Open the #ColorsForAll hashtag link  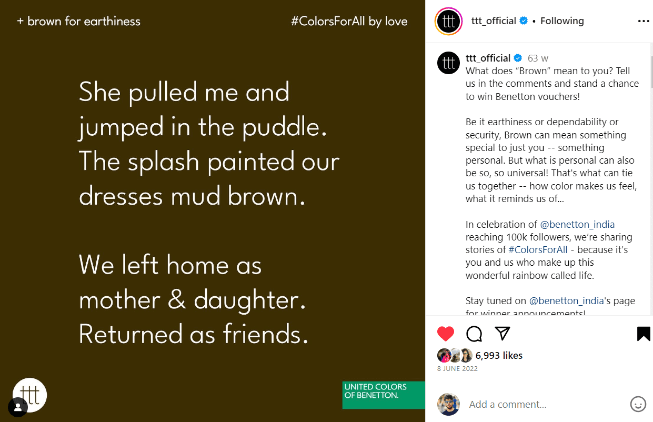click(x=538, y=249)
